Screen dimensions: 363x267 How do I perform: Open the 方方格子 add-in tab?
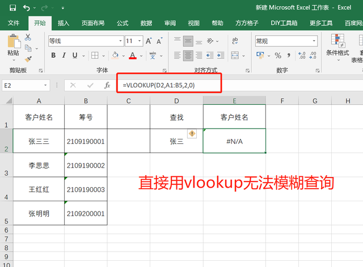[247, 23]
